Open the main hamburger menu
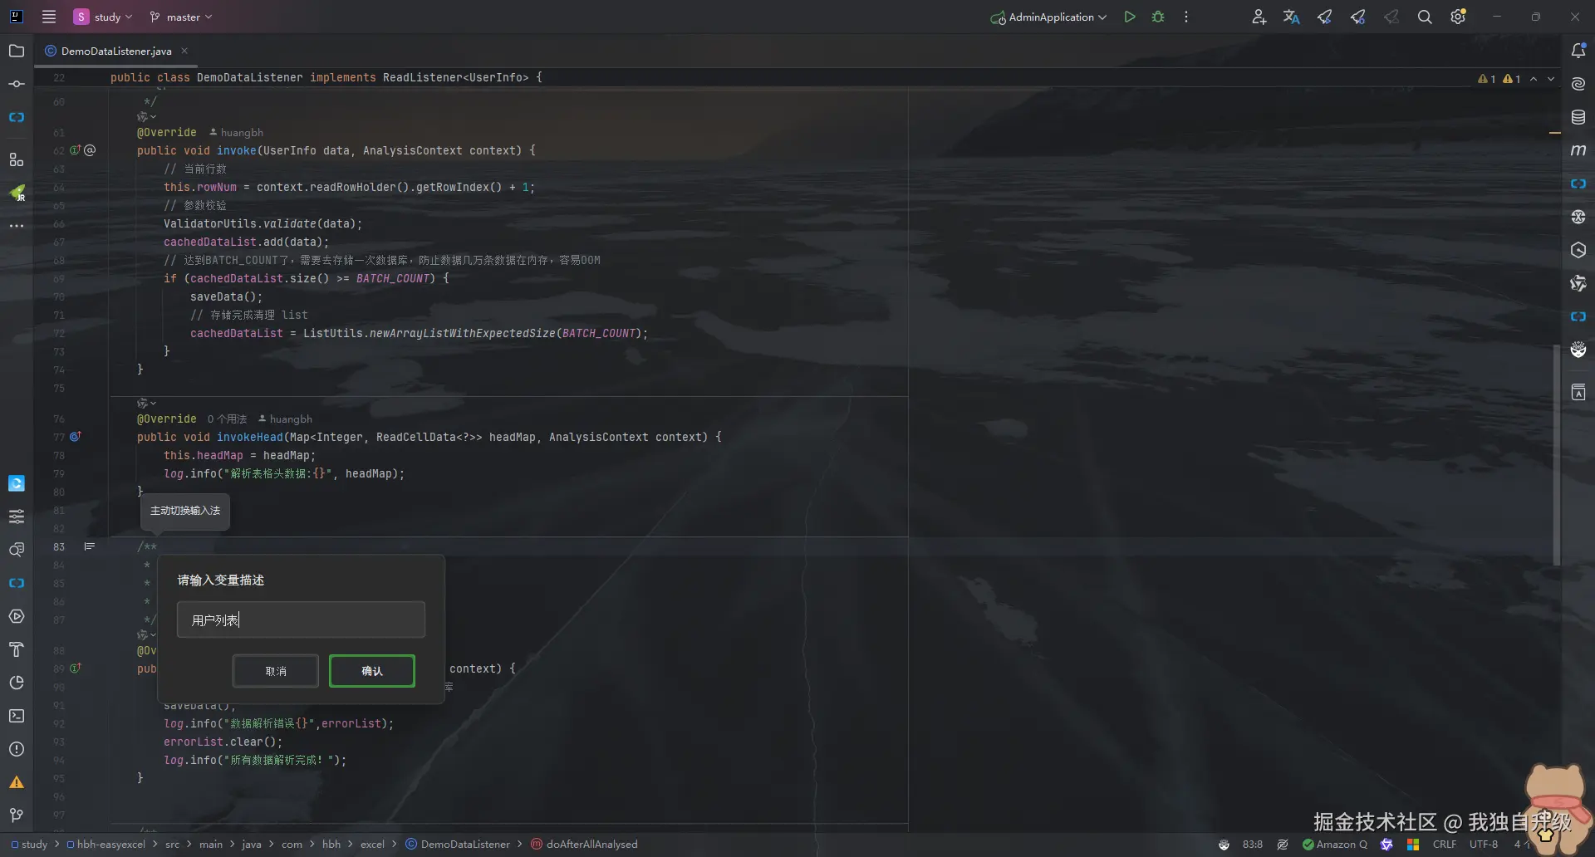 click(x=49, y=17)
